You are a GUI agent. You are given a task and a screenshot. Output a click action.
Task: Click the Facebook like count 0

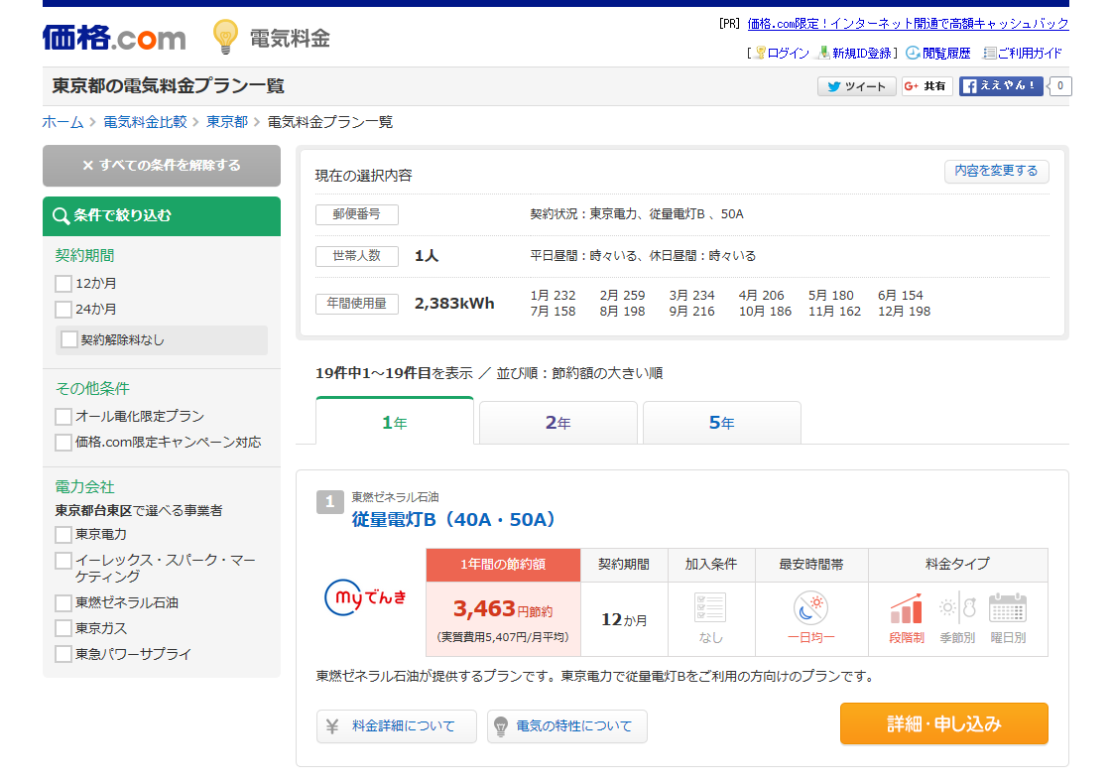pyautogui.click(x=1060, y=85)
